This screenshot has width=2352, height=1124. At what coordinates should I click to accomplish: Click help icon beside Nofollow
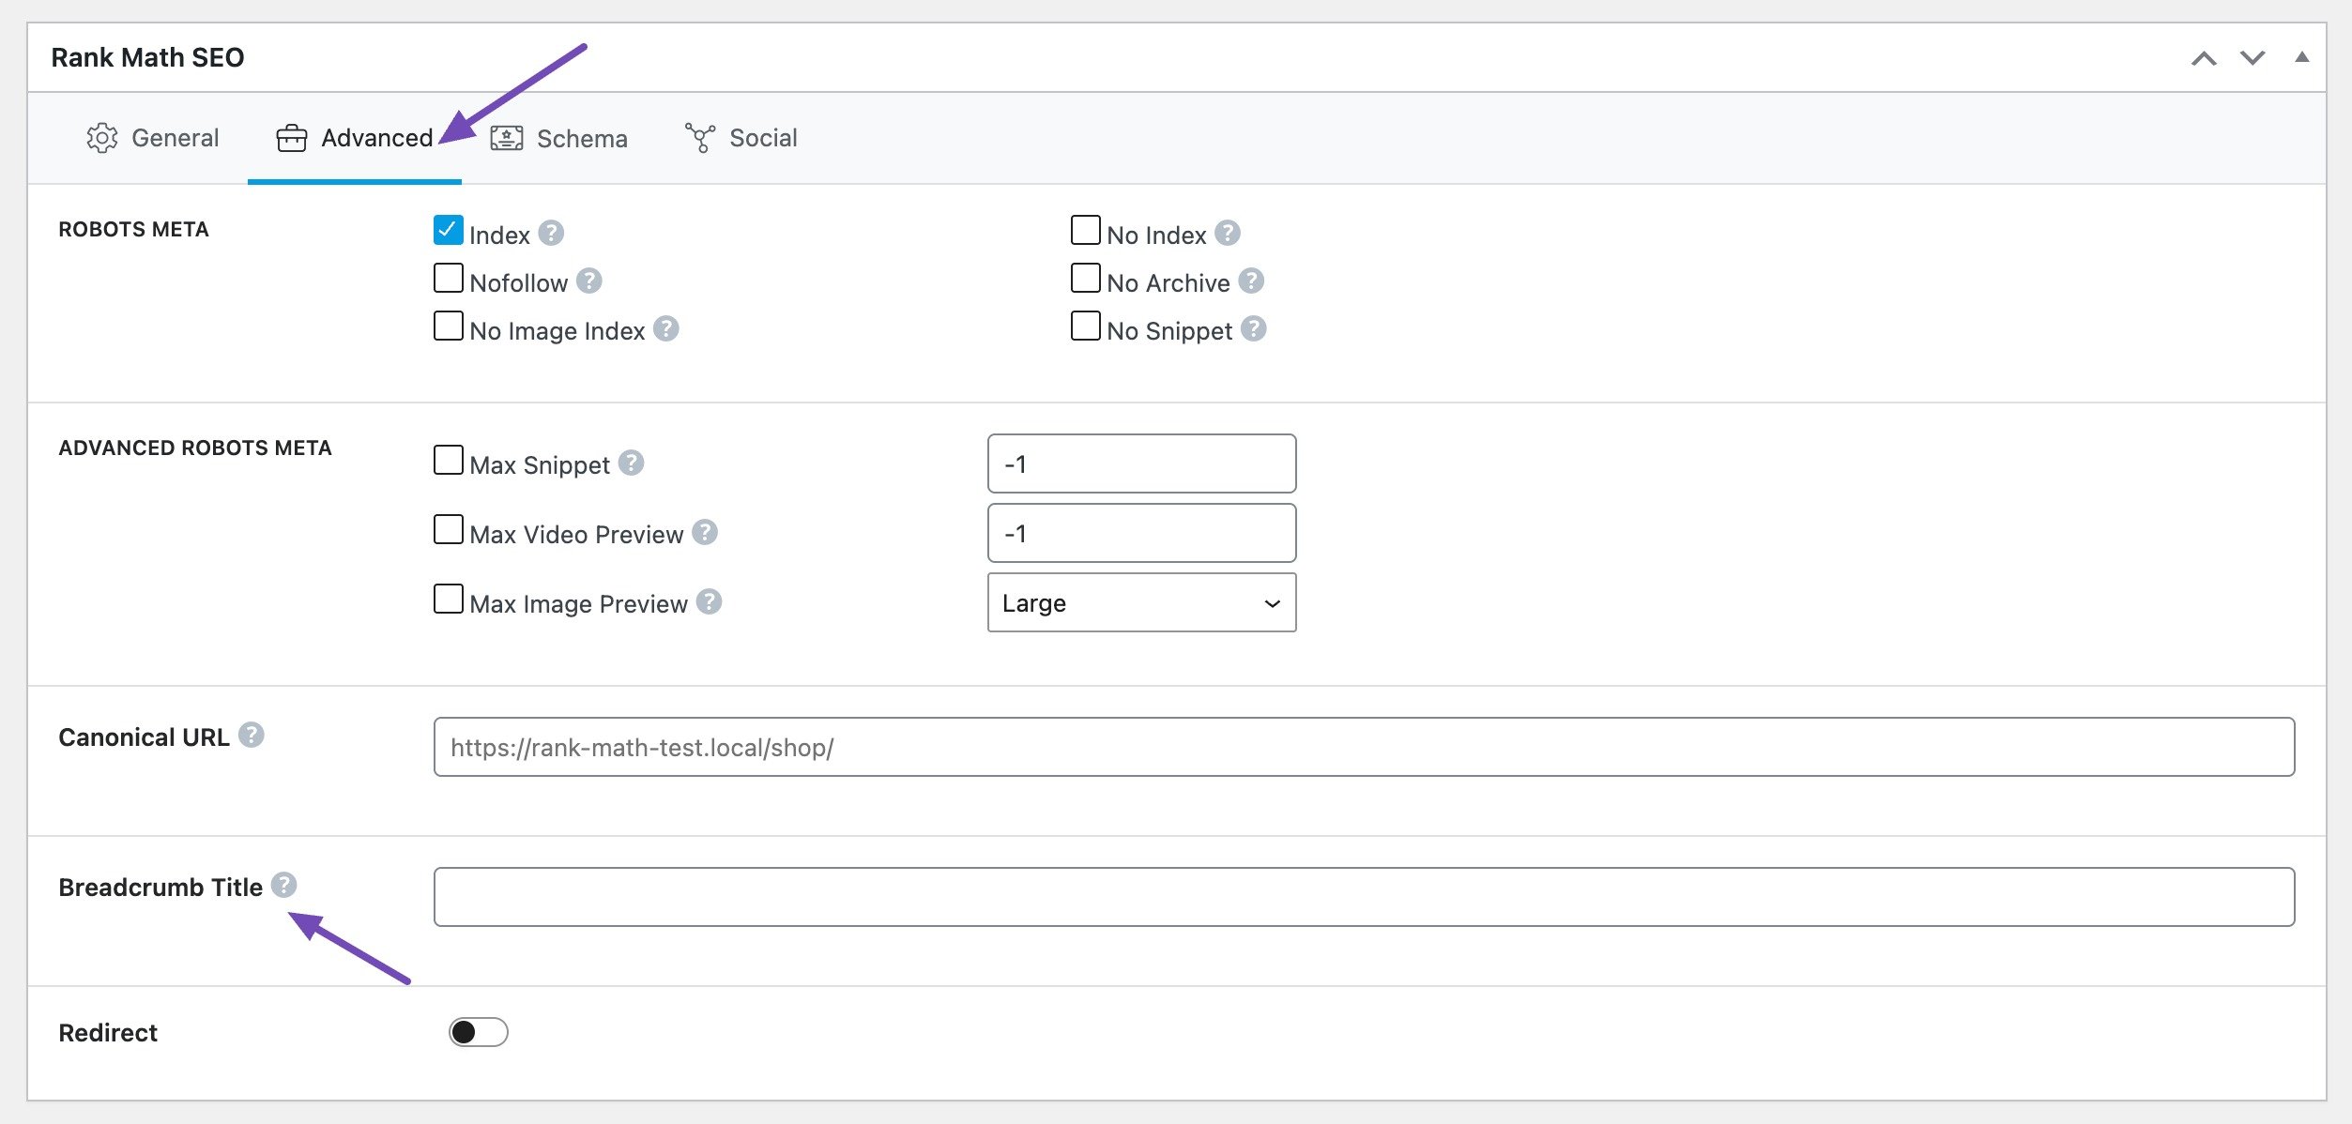589,281
